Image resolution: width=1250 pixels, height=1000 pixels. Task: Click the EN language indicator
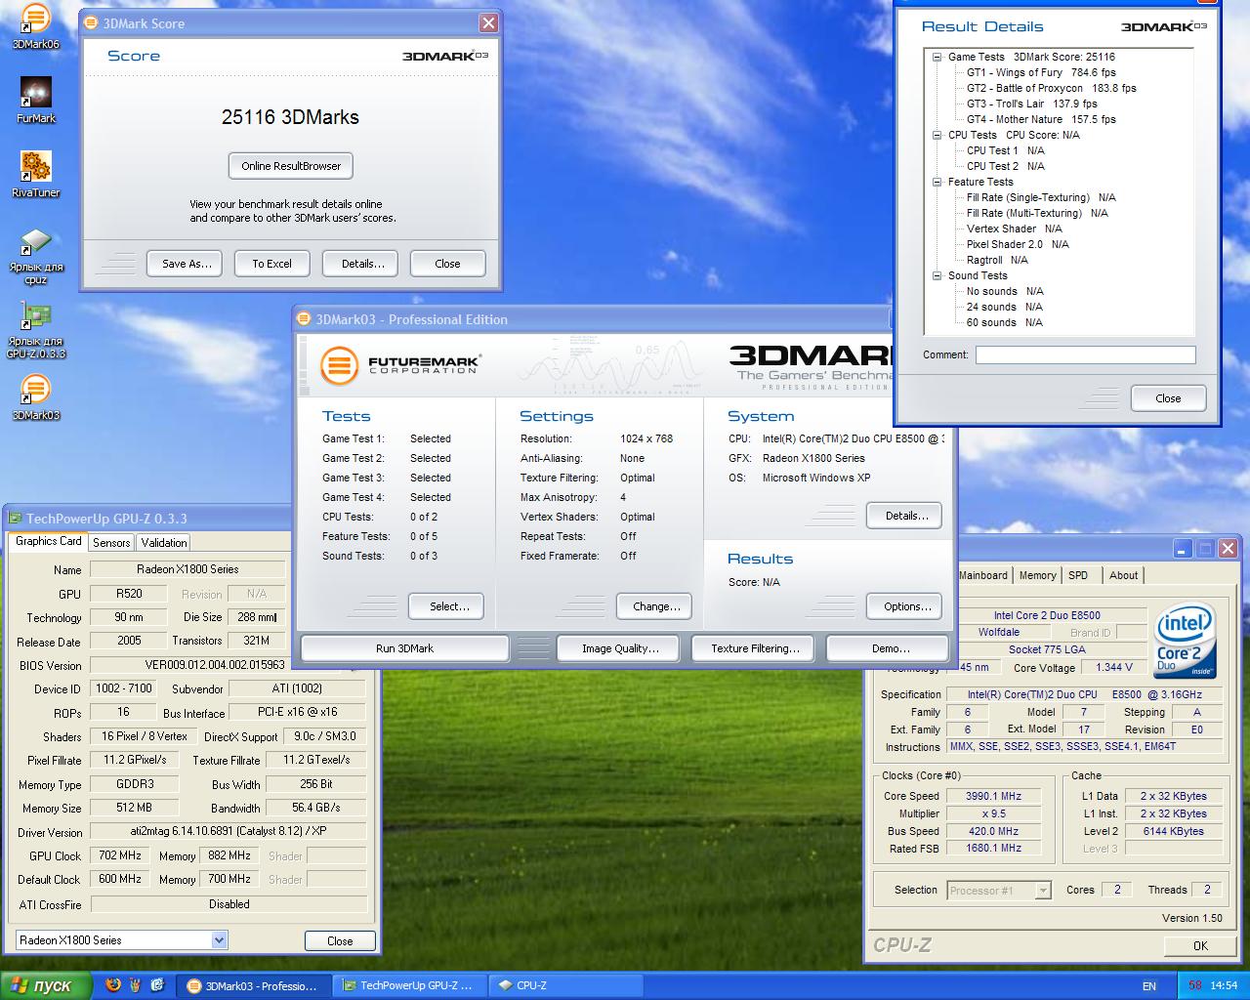click(x=1149, y=986)
